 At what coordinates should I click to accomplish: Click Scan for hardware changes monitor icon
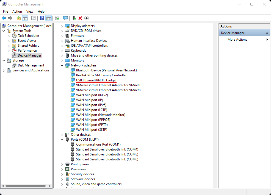pyautogui.click(x=65, y=18)
